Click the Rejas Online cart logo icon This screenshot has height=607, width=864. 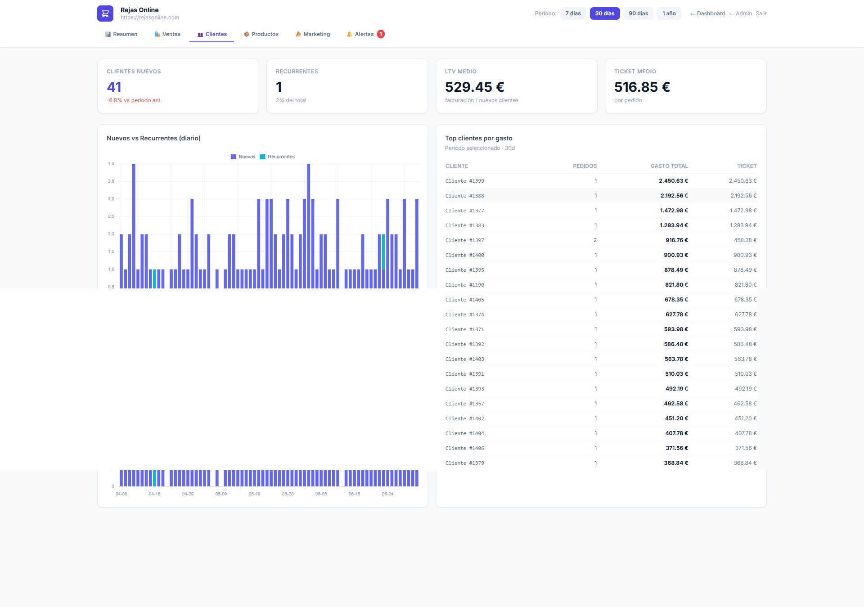click(105, 13)
